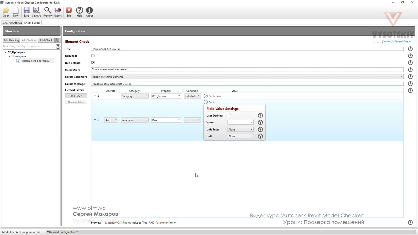This screenshot has width=418, height=235.
Task: Expand the Code: True value
Action: click(x=206, y=96)
